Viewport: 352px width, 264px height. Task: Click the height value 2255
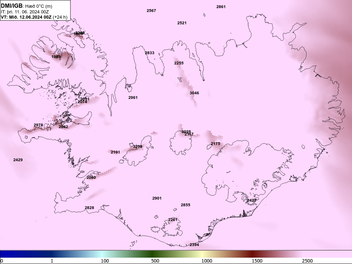[x=179, y=63]
